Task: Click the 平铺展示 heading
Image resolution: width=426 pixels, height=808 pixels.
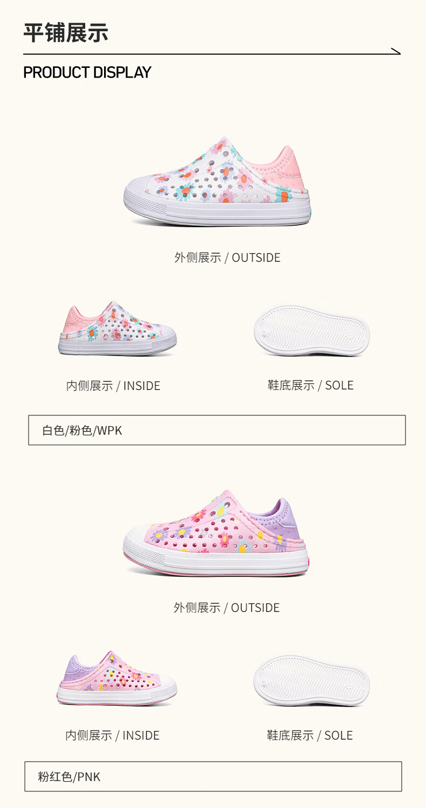Action: 66,33
